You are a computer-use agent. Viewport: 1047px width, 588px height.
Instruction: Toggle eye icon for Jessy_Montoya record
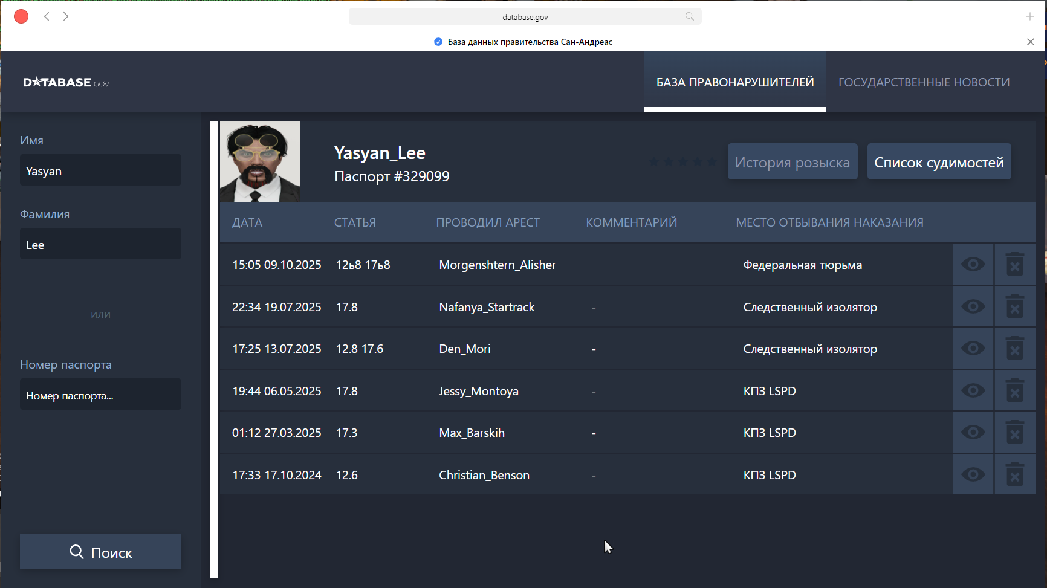coord(973,391)
